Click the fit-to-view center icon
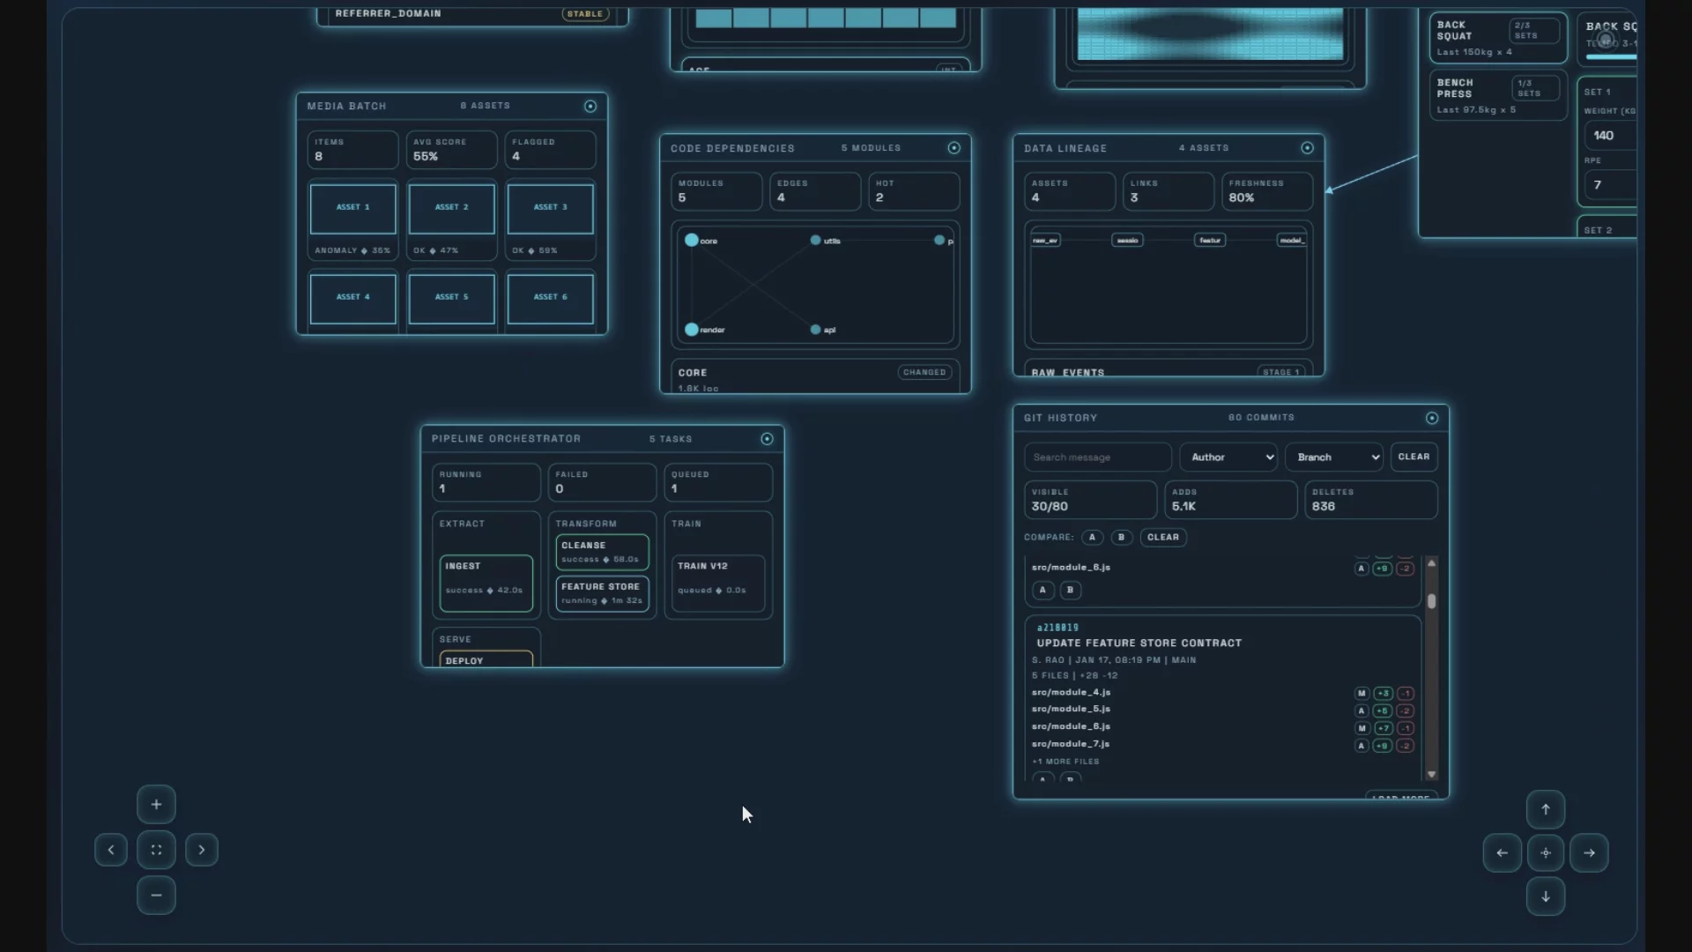 pos(156,850)
